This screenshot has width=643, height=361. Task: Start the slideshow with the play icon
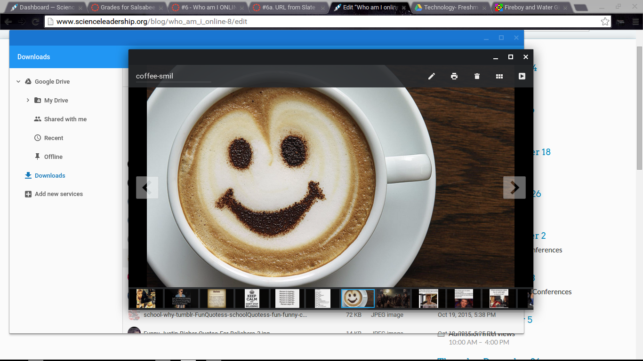(522, 76)
